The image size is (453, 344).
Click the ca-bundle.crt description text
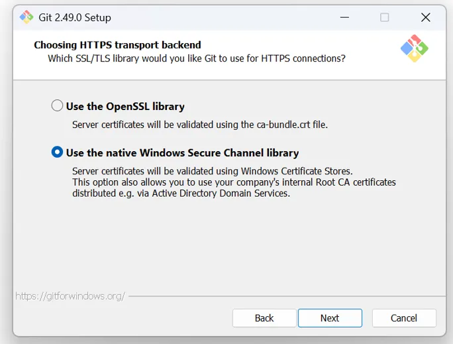click(x=200, y=124)
